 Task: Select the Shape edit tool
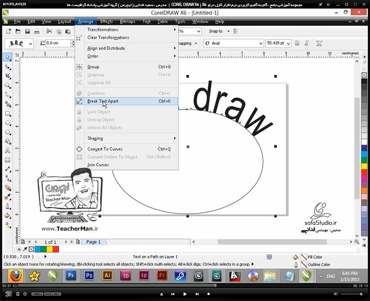(x=7, y=67)
